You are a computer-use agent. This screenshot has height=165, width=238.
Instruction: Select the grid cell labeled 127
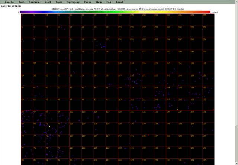[112, 116]
